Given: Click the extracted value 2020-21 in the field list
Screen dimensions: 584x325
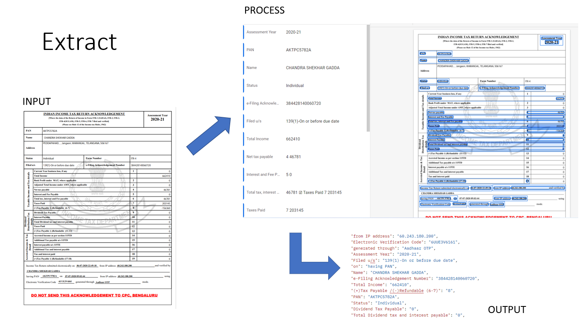Looking at the screenshot, I should coord(294,32).
